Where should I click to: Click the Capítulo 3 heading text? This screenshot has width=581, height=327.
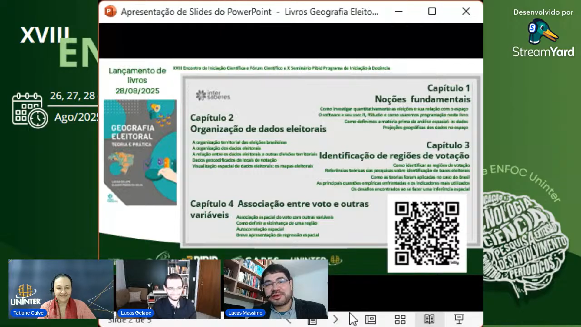447,145
